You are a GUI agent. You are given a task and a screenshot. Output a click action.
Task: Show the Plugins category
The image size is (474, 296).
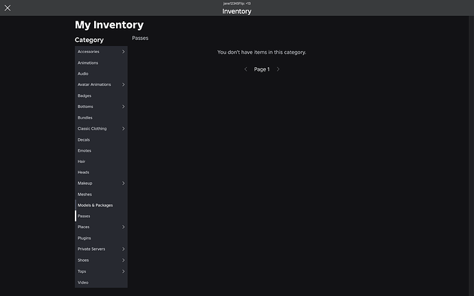click(101, 238)
